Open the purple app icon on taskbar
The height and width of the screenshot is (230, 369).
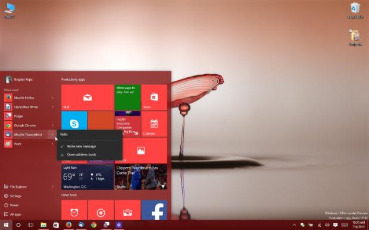pyautogui.click(x=119, y=225)
